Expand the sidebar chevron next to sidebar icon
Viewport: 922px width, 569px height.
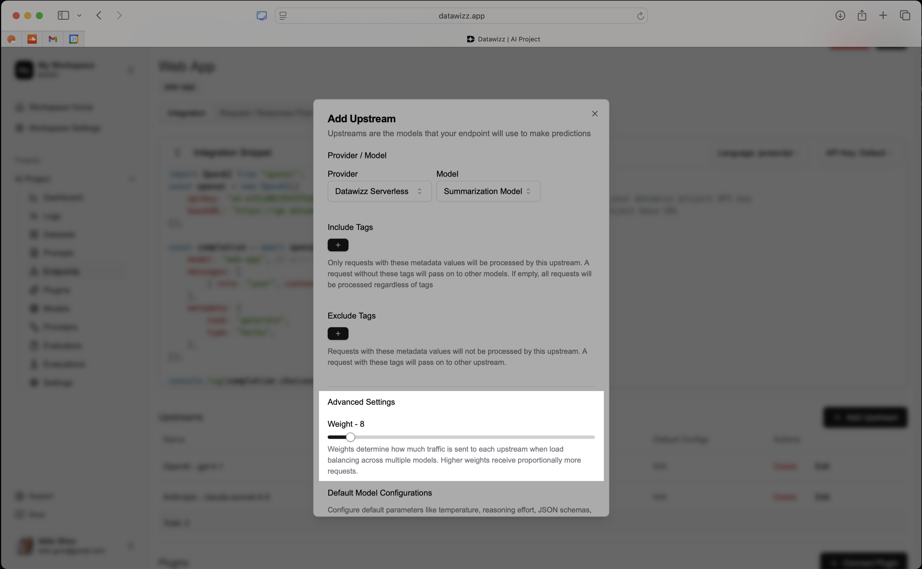tap(79, 15)
